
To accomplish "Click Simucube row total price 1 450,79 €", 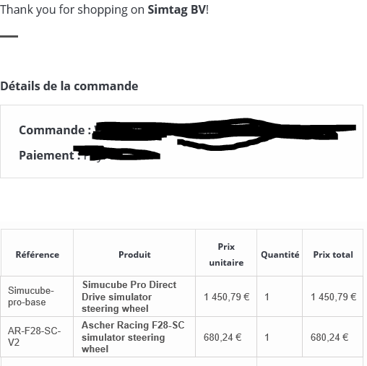I will coord(333,297).
